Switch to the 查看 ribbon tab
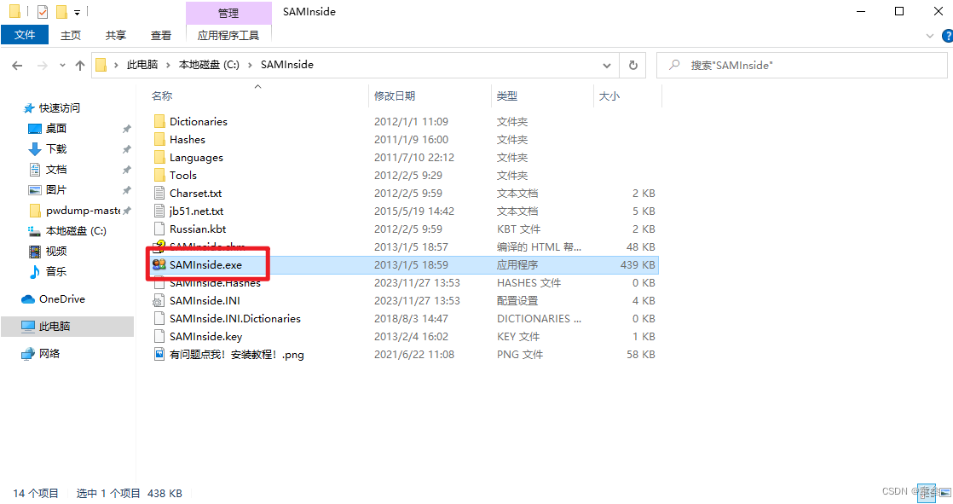 tap(161, 35)
